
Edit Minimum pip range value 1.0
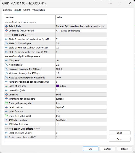(81, 73)
